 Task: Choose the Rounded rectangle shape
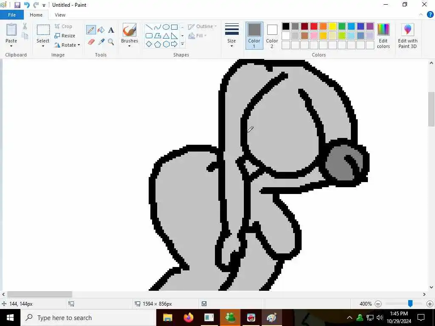click(x=149, y=36)
